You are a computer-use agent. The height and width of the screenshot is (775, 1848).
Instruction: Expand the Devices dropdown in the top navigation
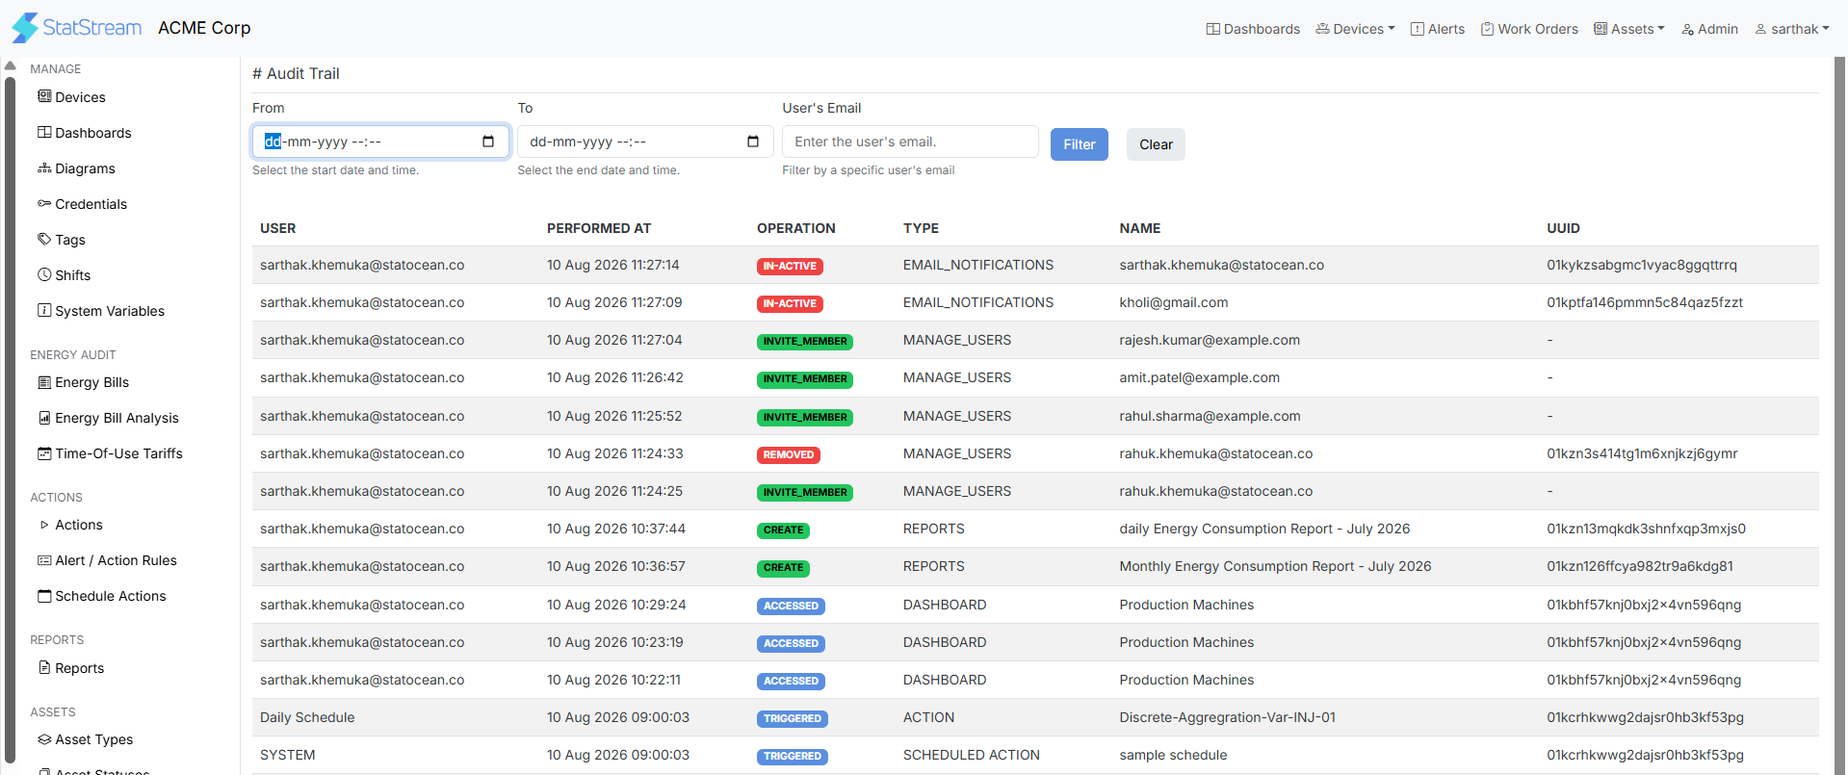coord(1356,29)
